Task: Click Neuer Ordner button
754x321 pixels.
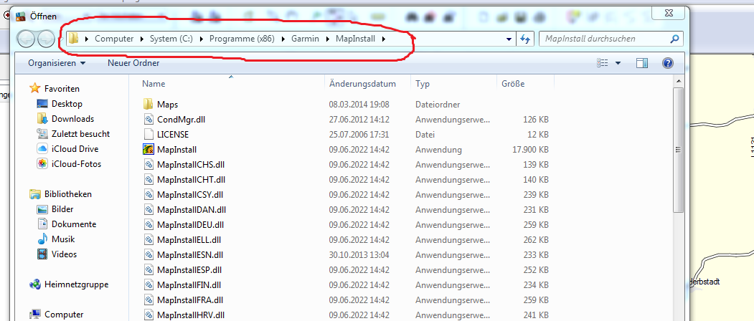Action: [133, 64]
